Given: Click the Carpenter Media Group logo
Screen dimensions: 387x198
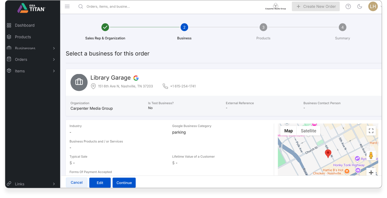Looking at the screenshot, I should coord(275,6).
